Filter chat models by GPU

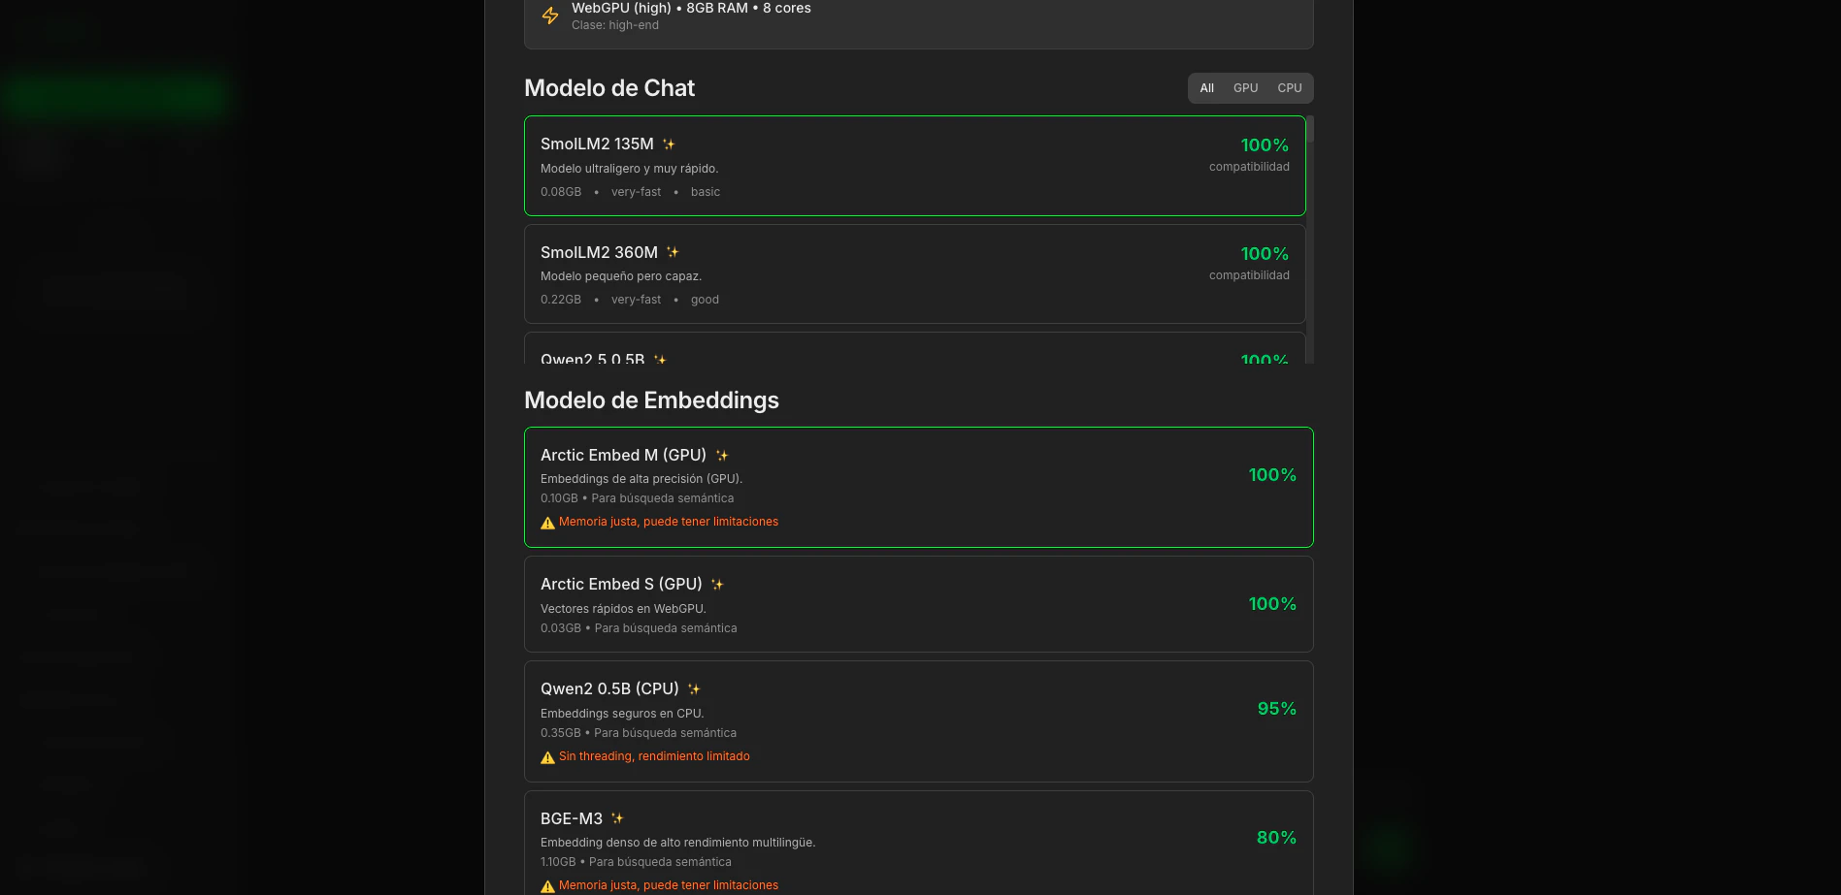pyautogui.click(x=1245, y=88)
